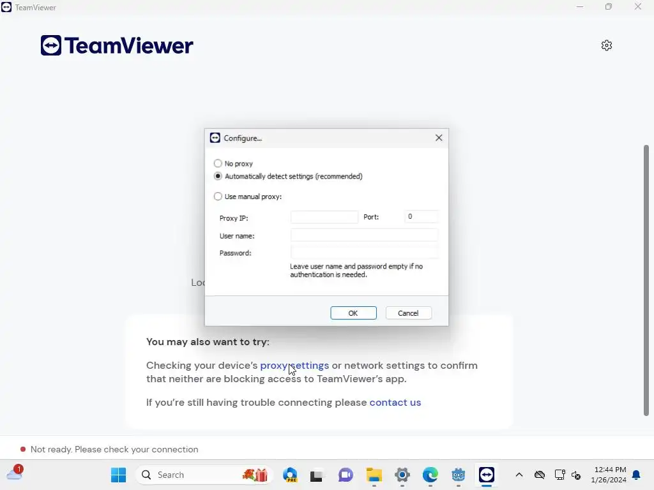Open network status tray icon

tap(559, 475)
